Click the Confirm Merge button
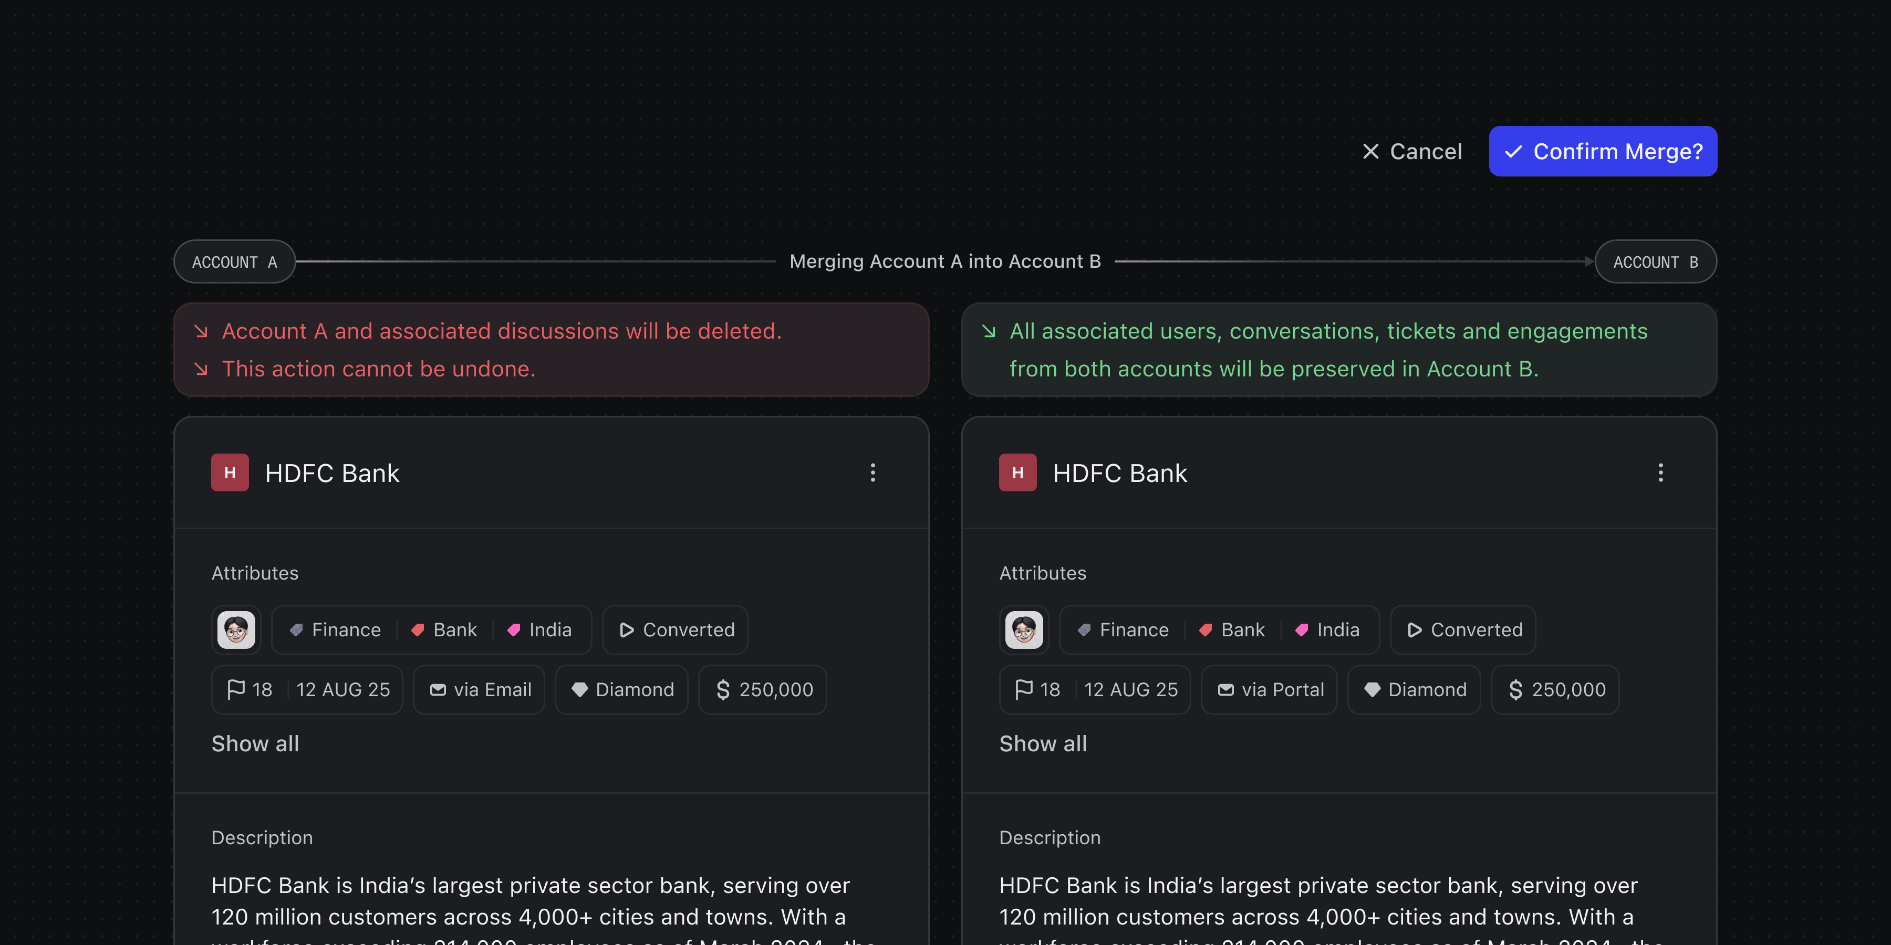The width and height of the screenshot is (1891, 945). [1603, 151]
